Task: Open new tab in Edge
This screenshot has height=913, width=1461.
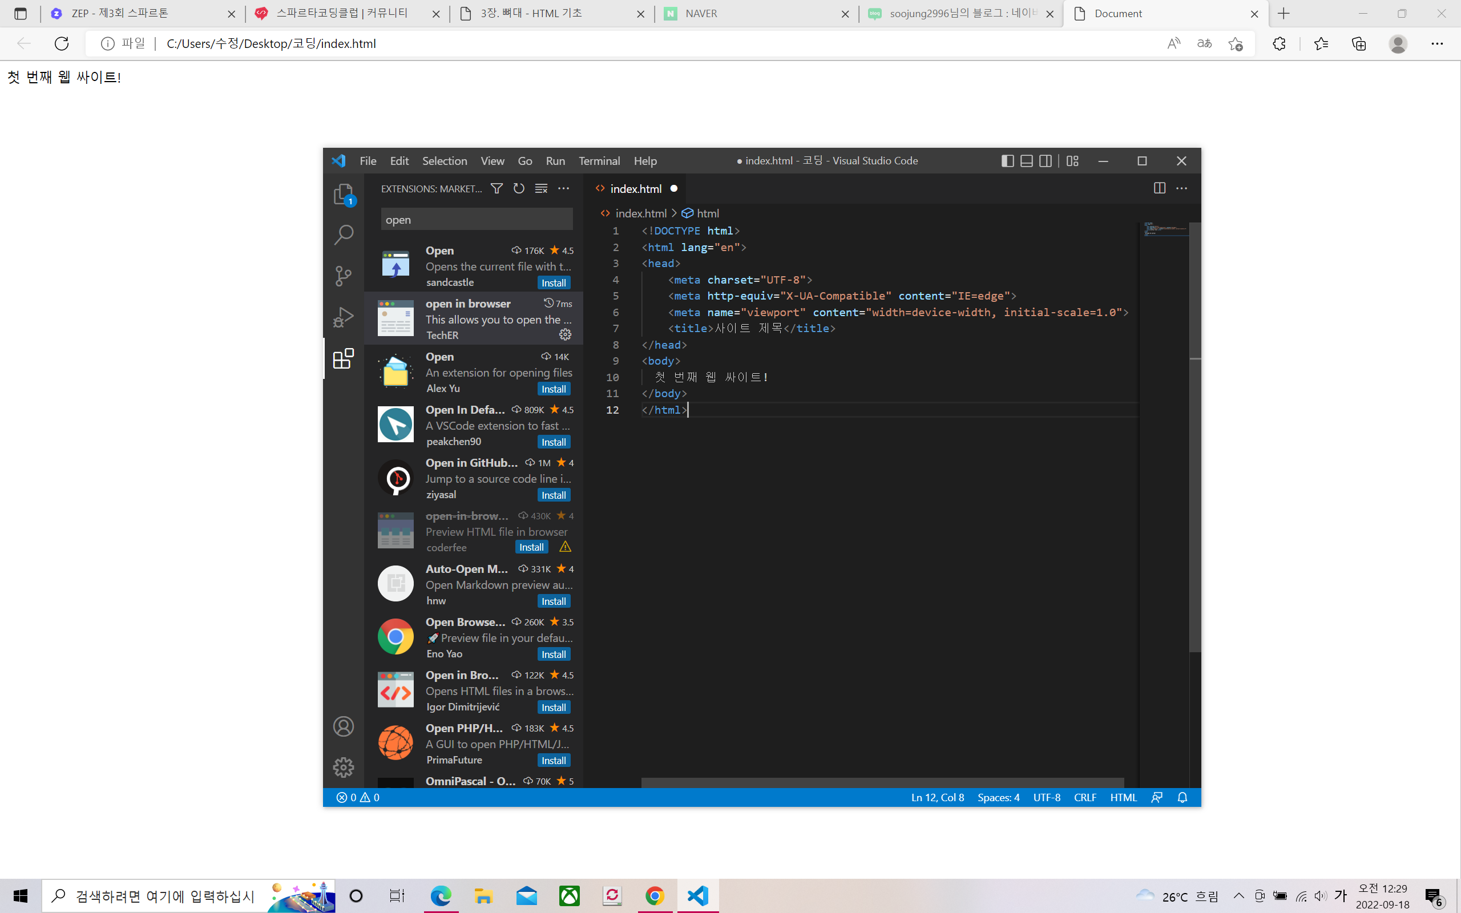Action: (x=1284, y=13)
